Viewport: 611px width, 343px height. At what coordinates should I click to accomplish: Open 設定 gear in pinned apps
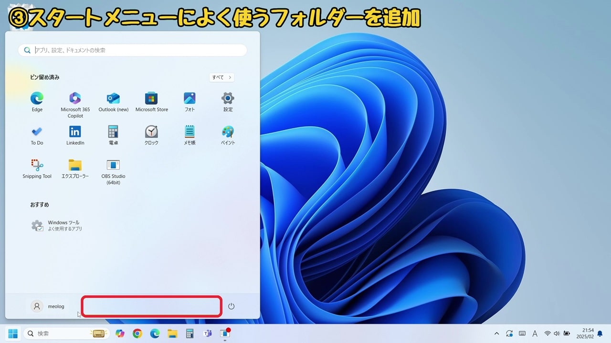(228, 102)
